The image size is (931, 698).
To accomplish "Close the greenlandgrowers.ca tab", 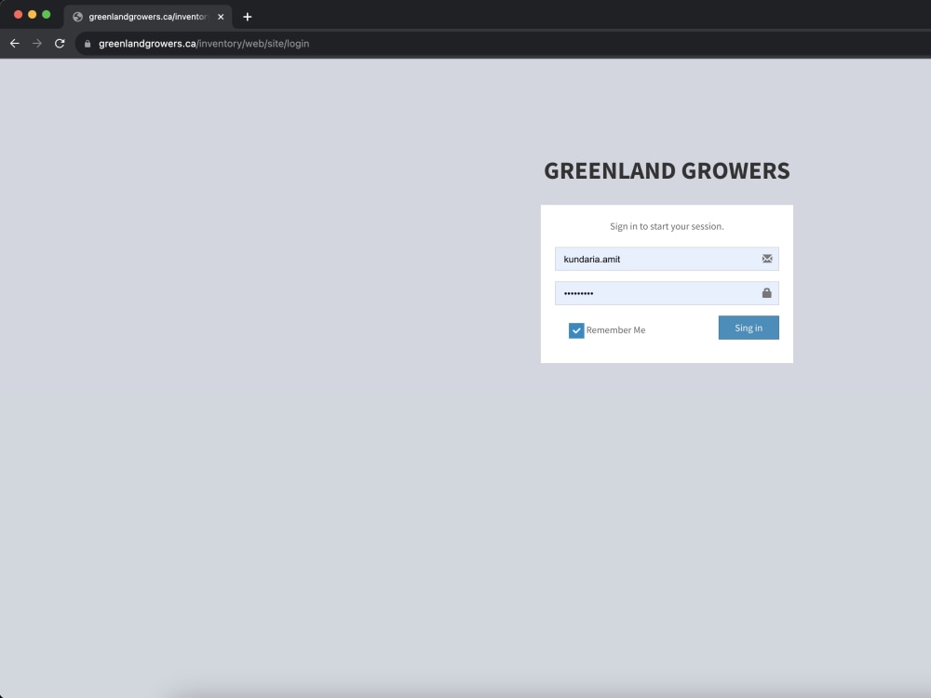I will tap(221, 17).
